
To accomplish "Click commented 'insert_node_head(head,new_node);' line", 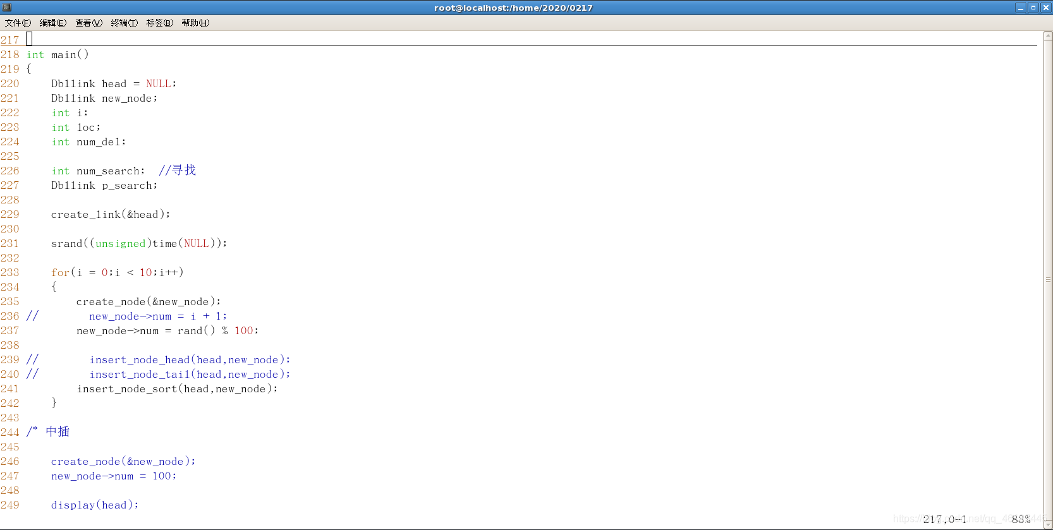I will [190, 360].
